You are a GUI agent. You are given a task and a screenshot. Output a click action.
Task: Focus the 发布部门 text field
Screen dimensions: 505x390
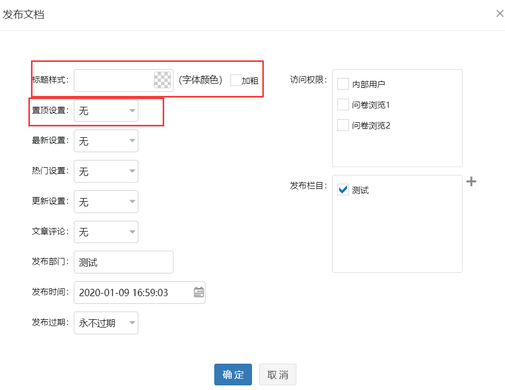pos(124,262)
